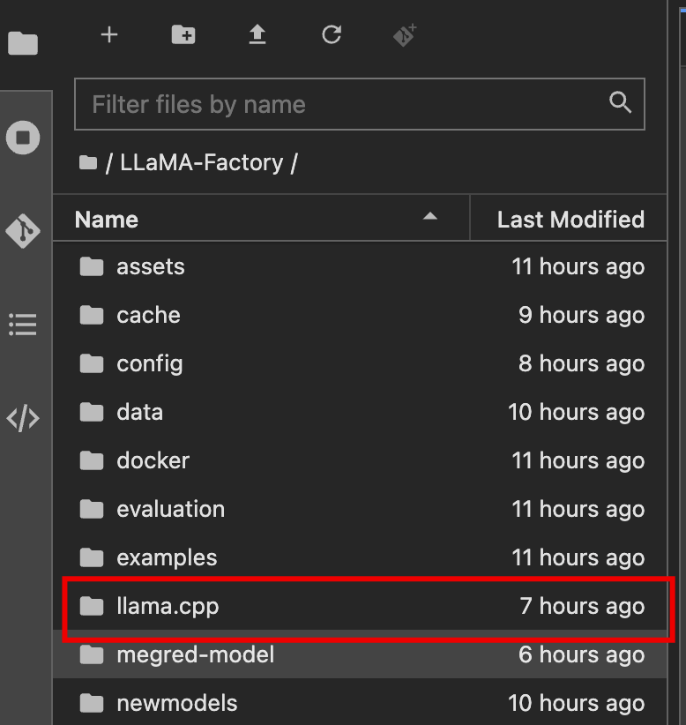Click the Upload Files icon
Screen dimensions: 686x725
point(257,35)
